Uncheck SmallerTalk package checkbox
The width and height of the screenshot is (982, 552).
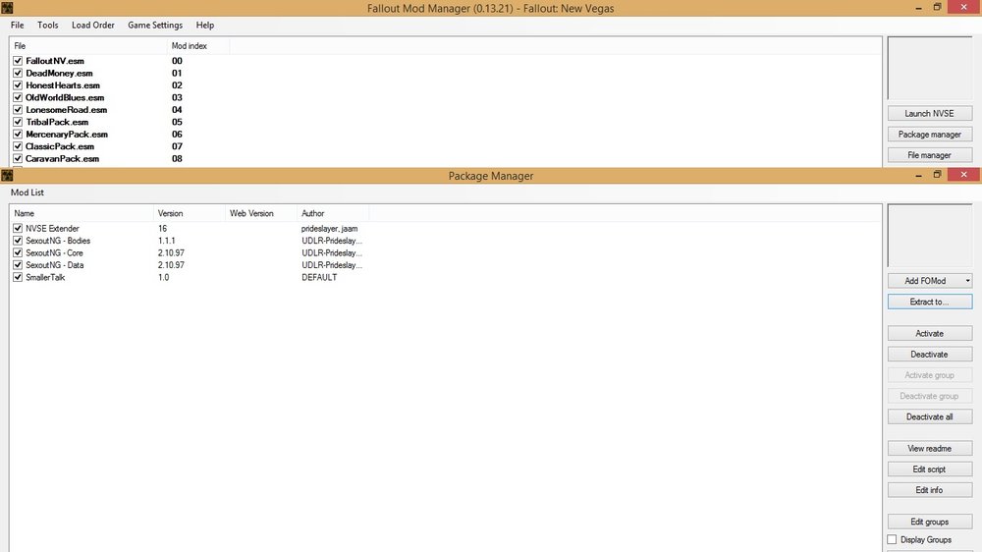[18, 277]
